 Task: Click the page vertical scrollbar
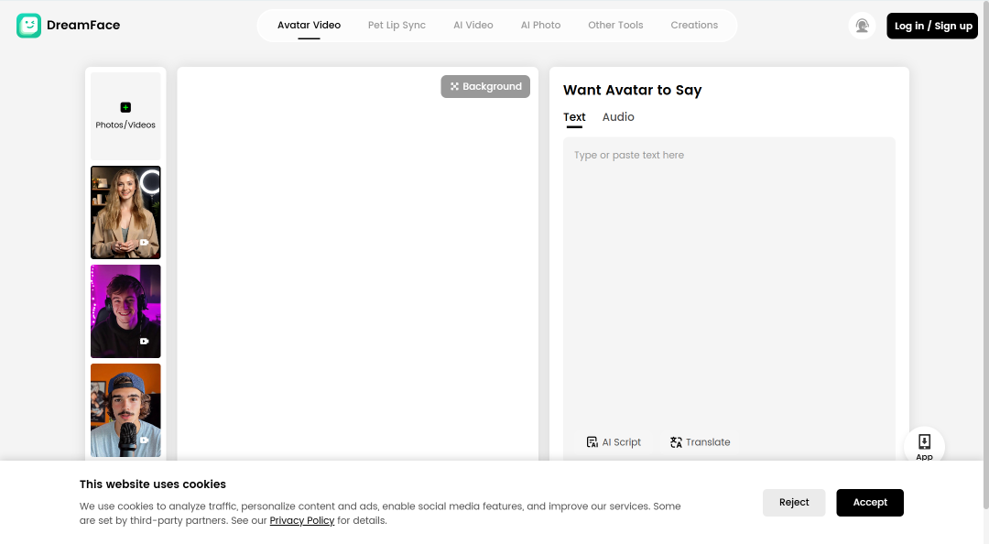point(986,253)
